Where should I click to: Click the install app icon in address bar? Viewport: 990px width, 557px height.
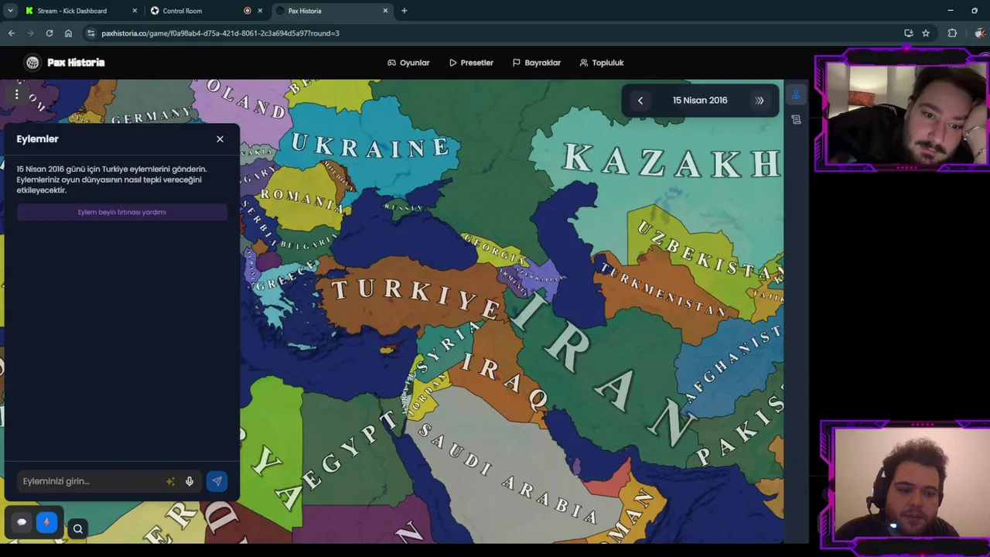tap(909, 33)
